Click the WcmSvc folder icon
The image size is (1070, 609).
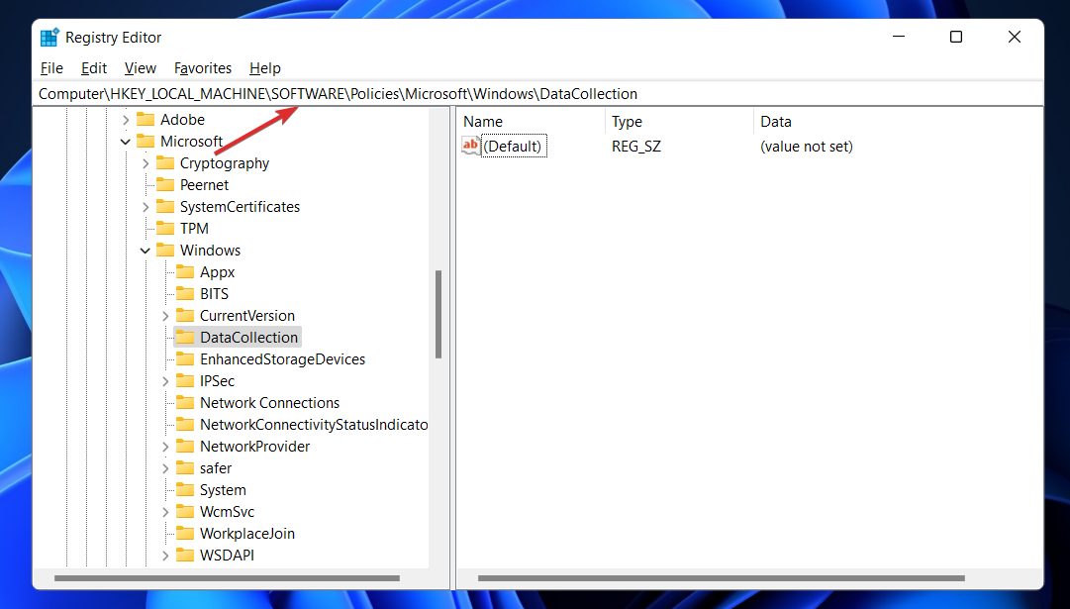(185, 512)
